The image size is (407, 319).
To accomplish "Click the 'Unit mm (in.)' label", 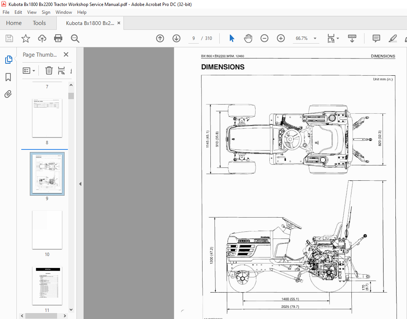I will point(383,79).
